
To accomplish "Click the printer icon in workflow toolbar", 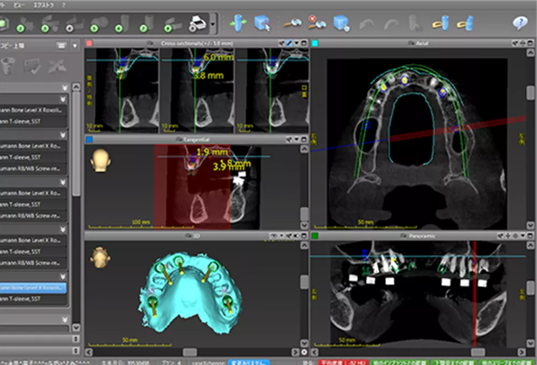I will point(198,24).
